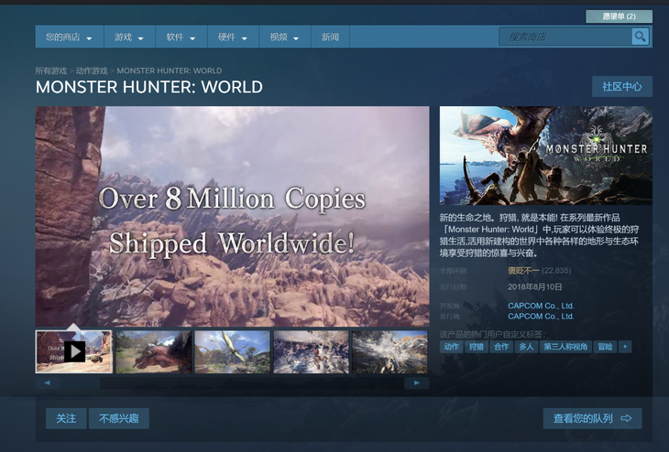
Task: Open the 软件 dropdown menu
Action: click(x=181, y=38)
